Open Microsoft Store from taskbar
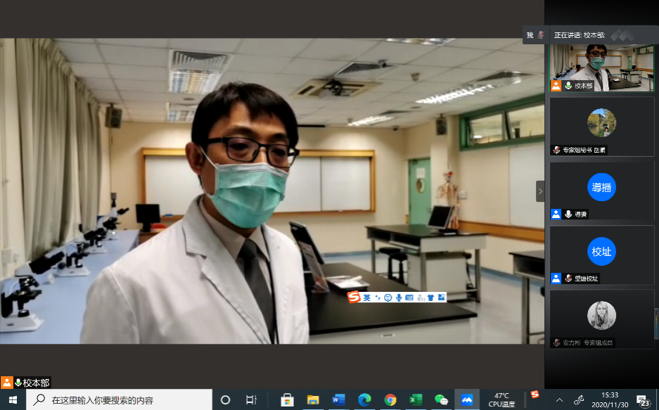Viewport: 659px width, 410px height. click(287, 399)
